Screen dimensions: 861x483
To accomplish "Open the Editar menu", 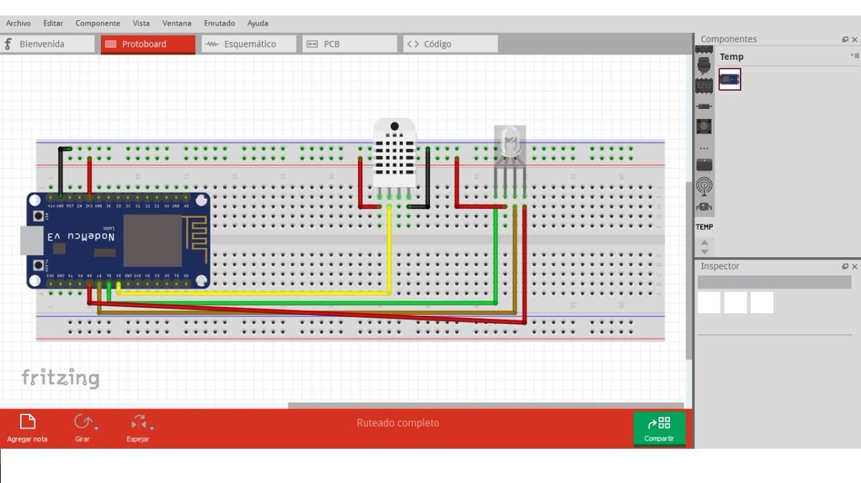I will [53, 24].
